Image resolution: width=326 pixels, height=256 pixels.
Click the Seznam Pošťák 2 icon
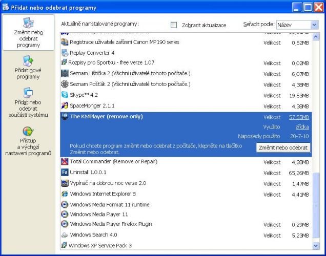pos(65,84)
